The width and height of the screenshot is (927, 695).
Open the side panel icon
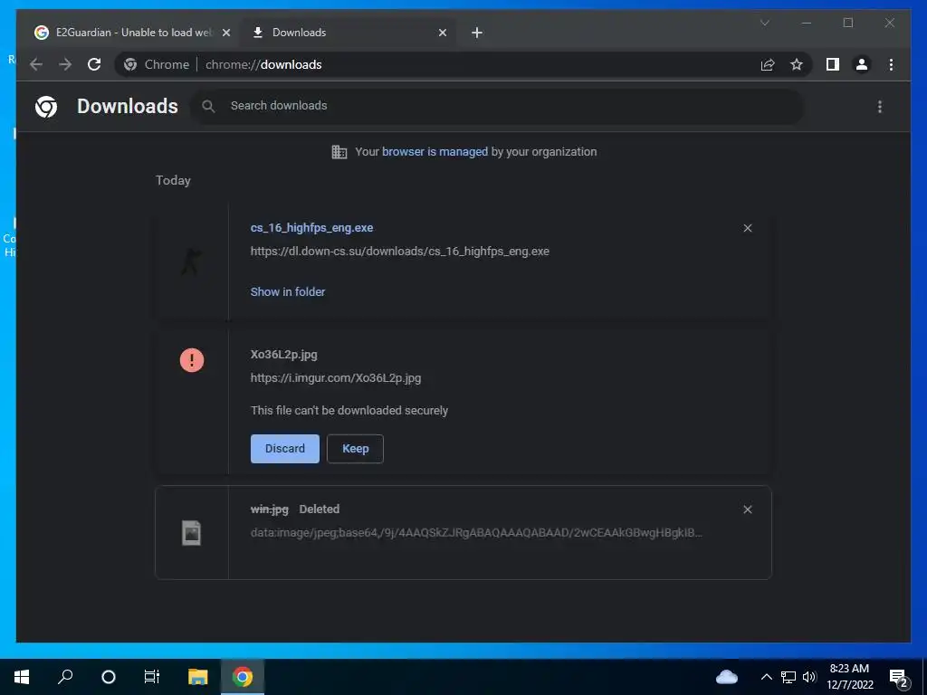coord(833,64)
